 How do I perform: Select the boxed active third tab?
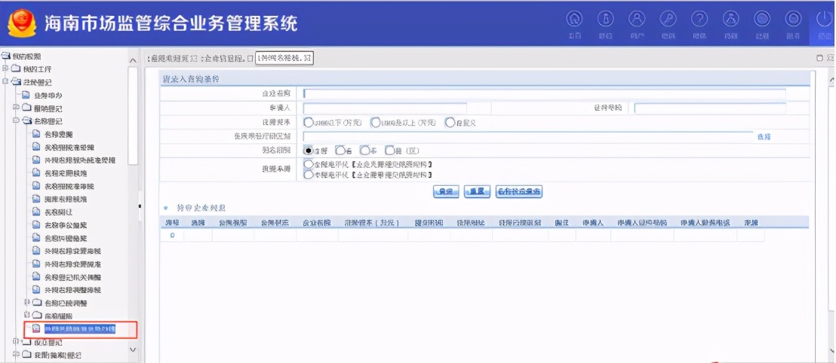(284, 58)
